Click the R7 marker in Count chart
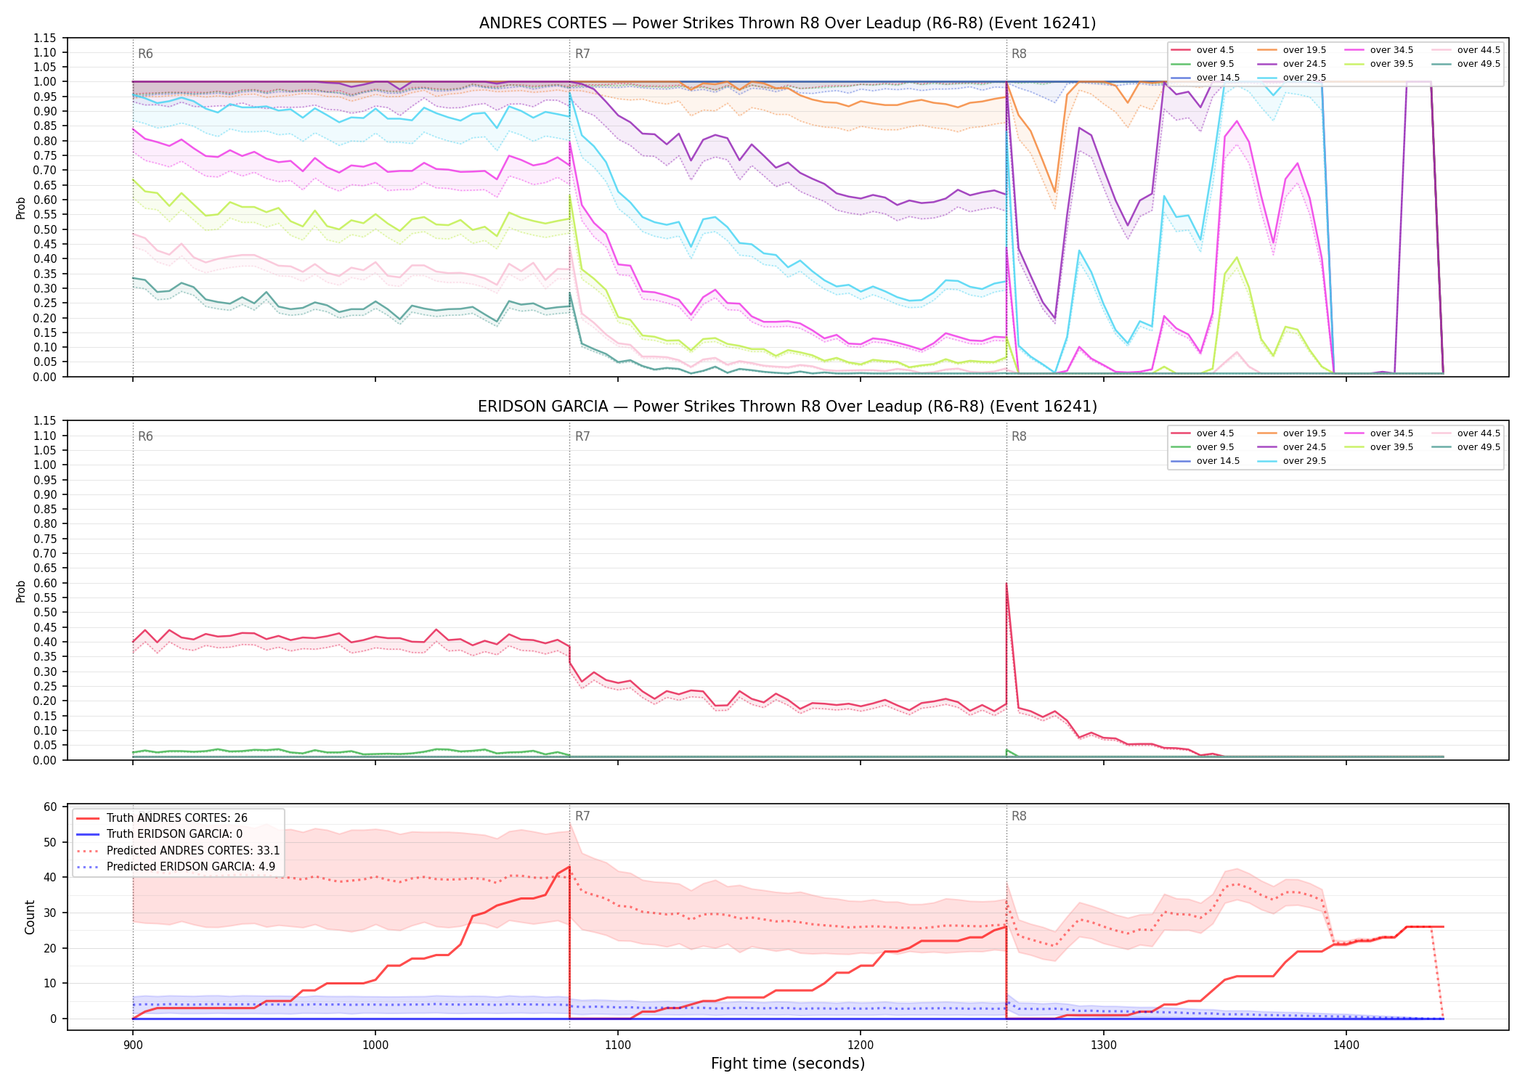This screenshot has width=1525, height=1089. click(x=582, y=816)
